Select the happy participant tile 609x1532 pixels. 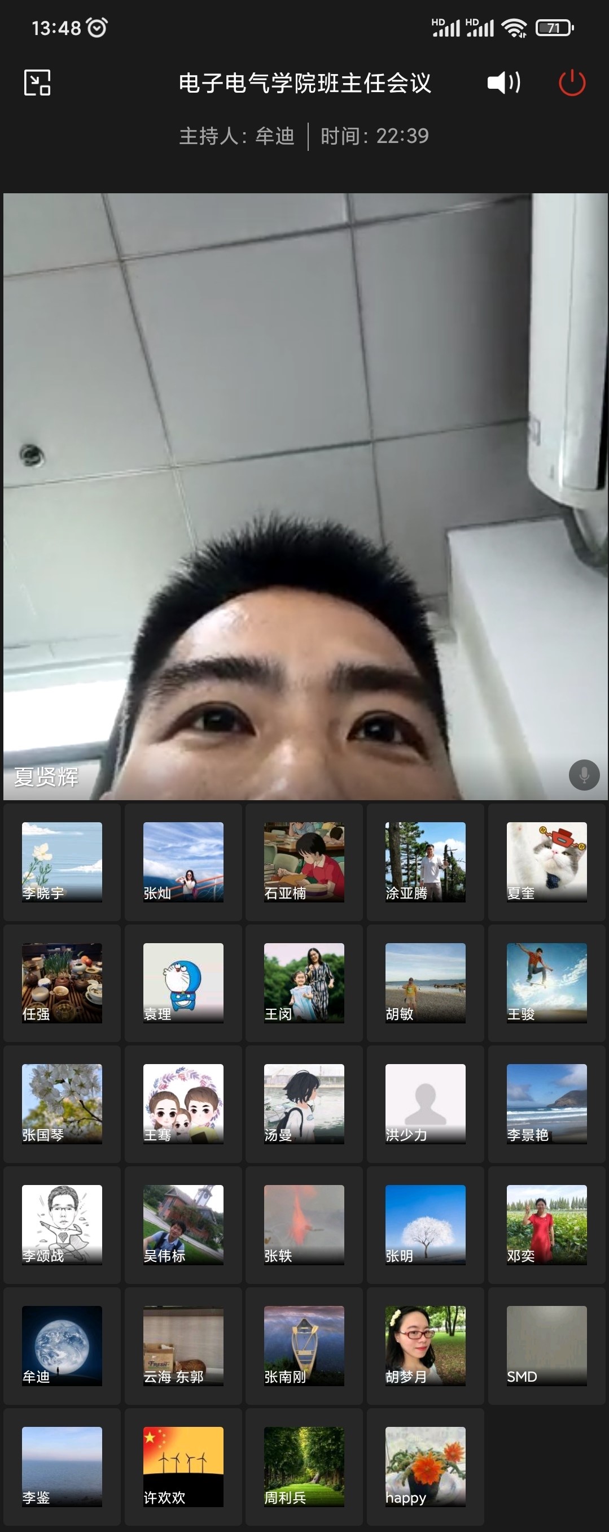pos(425,1466)
